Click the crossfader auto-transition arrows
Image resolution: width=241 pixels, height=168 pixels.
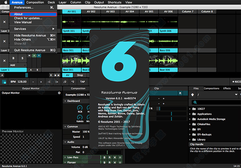point(57,75)
